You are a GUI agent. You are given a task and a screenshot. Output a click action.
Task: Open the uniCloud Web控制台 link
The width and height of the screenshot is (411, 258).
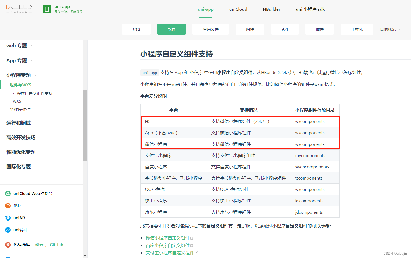[33, 194]
